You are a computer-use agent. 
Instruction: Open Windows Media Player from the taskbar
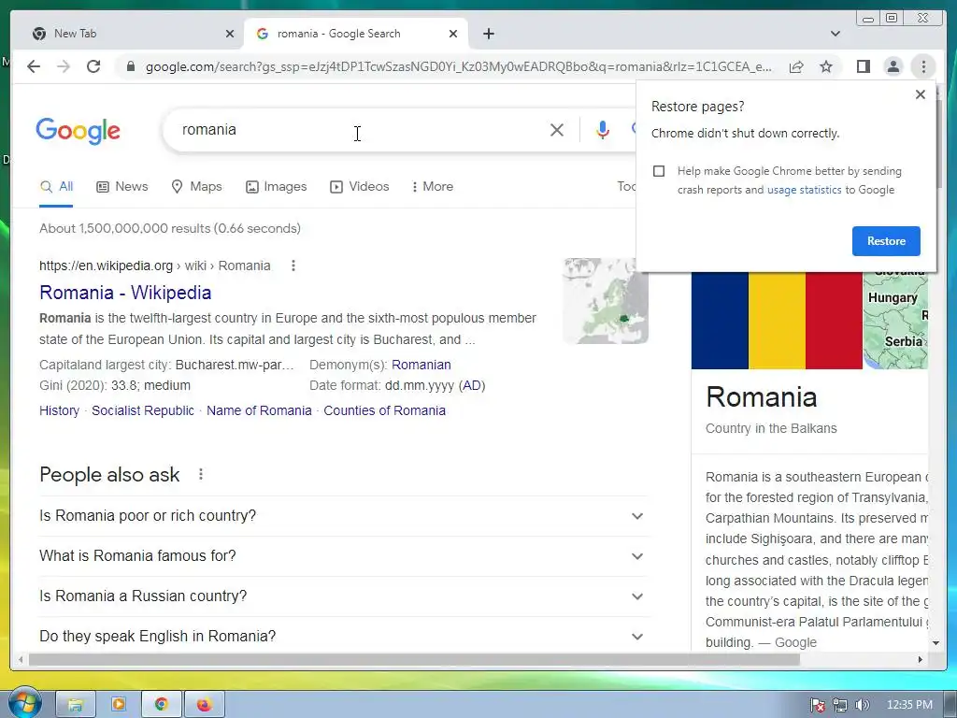click(119, 705)
